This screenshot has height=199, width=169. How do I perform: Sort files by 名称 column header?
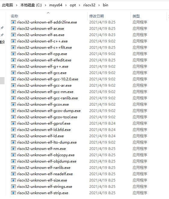pos(14,16)
